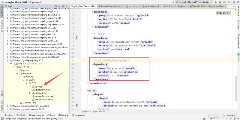The height and width of the screenshot is (120, 240).
Task: Expand Maven org.yaml snakeyaml library node
Action: click(8, 109)
